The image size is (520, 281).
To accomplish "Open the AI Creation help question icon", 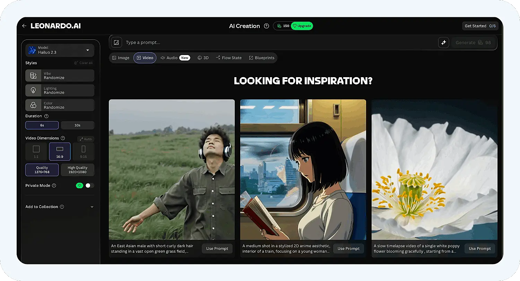I will tap(266, 26).
